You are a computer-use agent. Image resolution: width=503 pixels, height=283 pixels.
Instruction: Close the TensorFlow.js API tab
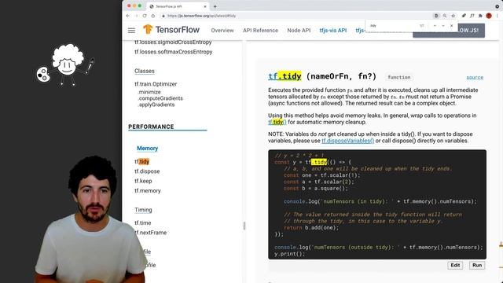tap(205, 6)
